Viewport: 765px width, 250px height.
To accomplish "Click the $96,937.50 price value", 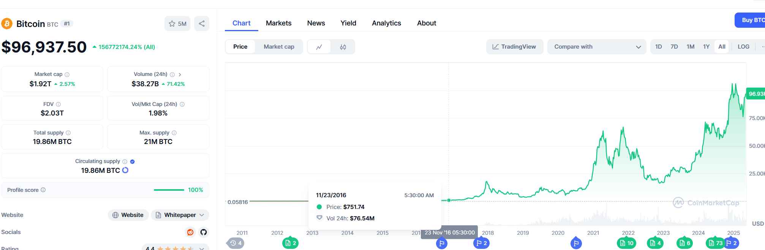I will [x=44, y=47].
